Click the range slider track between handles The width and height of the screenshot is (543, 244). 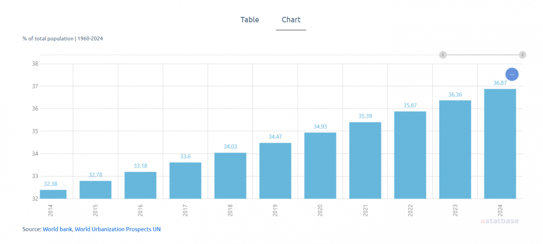click(482, 55)
